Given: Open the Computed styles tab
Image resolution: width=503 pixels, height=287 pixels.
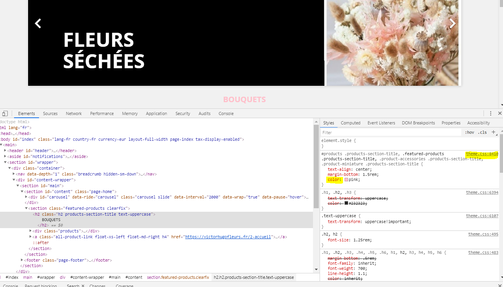Looking at the screenshot, I should (x=350, y=123).
